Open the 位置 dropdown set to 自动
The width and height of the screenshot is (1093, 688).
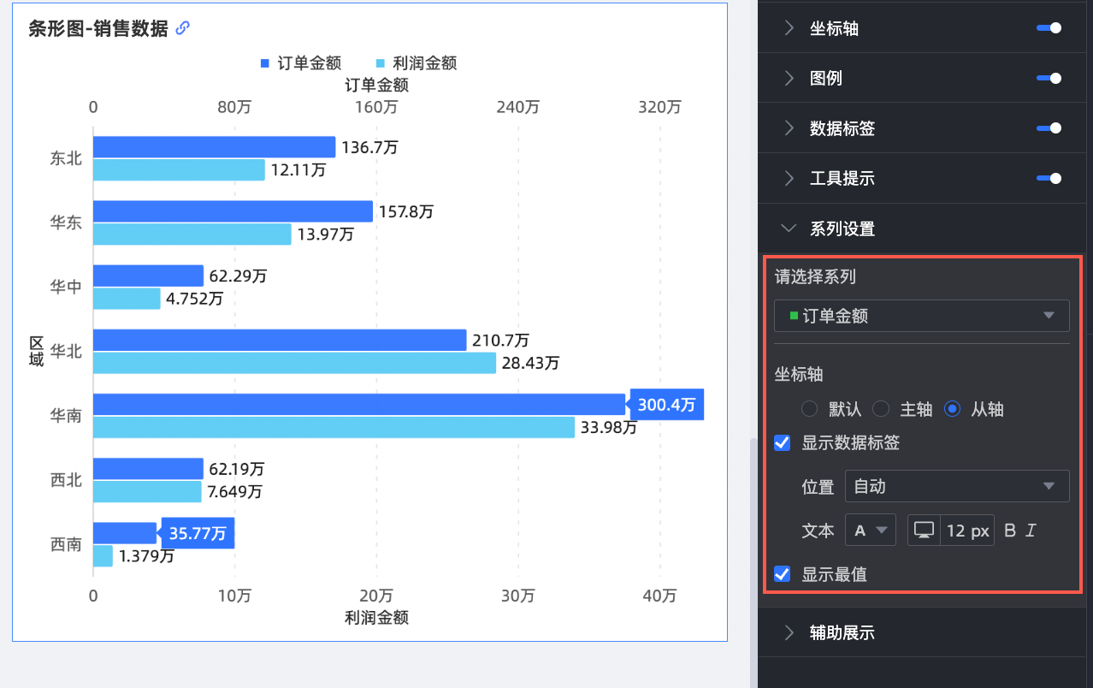click(956, 486)
